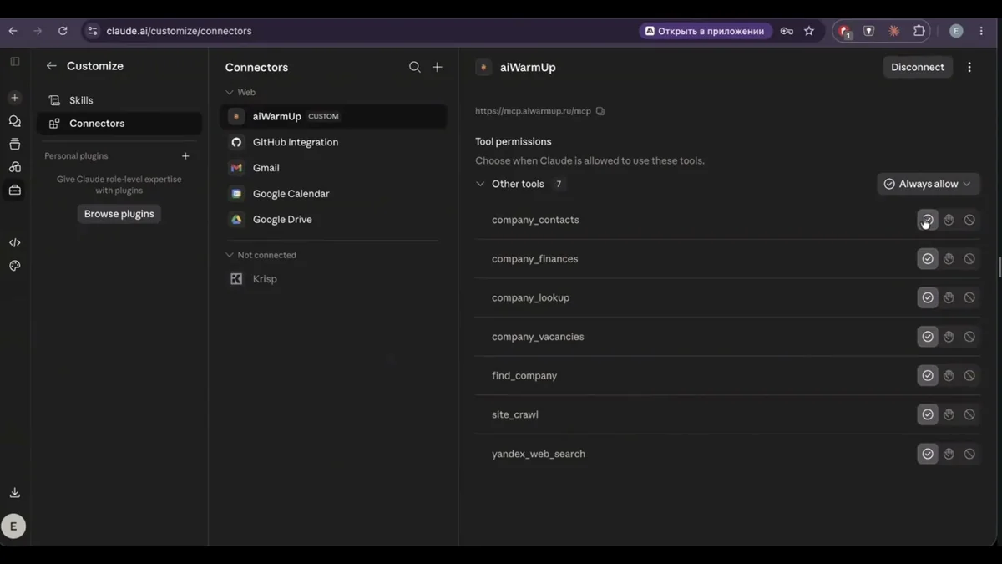Viewport: 1002px width, 564px height.
Task: Open the Always allow dropdown
Action: pyautogui.click(x=928, y=184)
